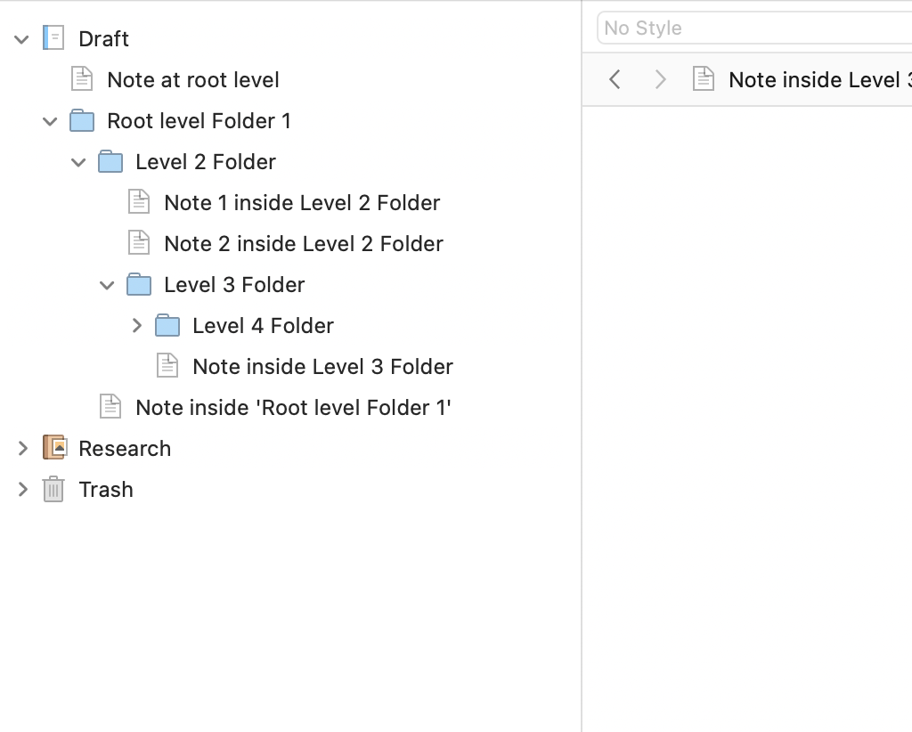Select the 'Level 2 Folder' label
The image size is (912, 732).
(206, 162)
